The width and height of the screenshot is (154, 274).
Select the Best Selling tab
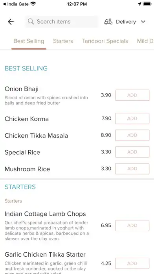[29, 41]
